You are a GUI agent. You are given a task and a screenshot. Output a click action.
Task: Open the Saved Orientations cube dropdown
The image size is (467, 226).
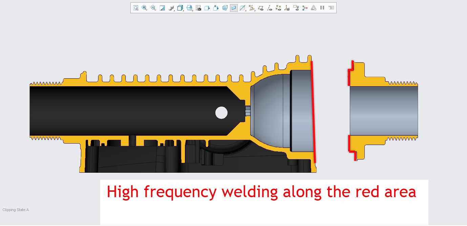[181, 8]
